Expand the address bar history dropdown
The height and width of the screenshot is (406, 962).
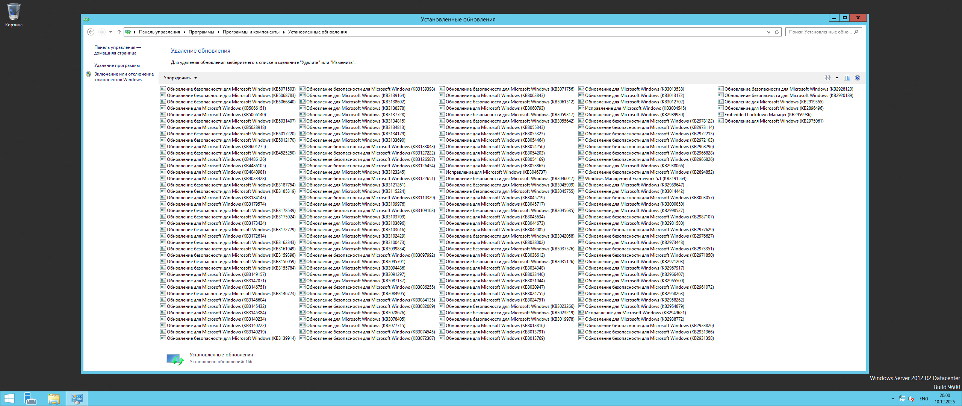pyautogui.click(x=768, y=32)
